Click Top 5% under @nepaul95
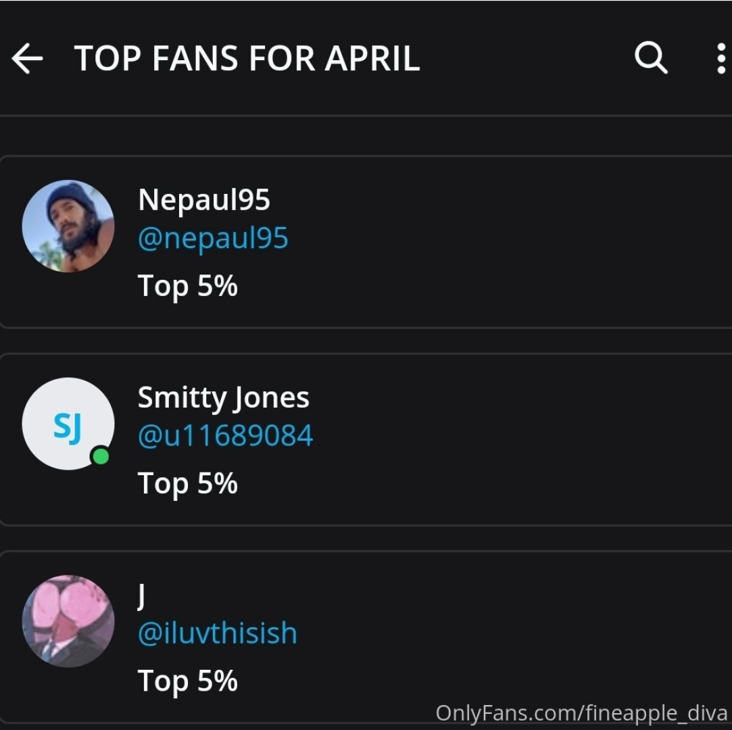 pos(187,285)
